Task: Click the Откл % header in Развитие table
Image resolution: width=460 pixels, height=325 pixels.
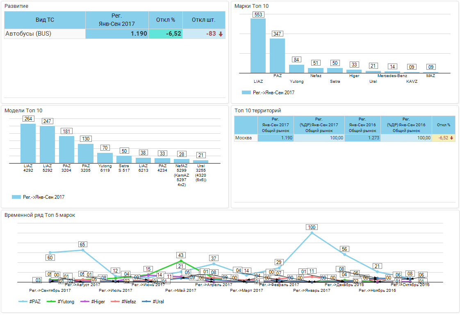Action: click(165, 20)
